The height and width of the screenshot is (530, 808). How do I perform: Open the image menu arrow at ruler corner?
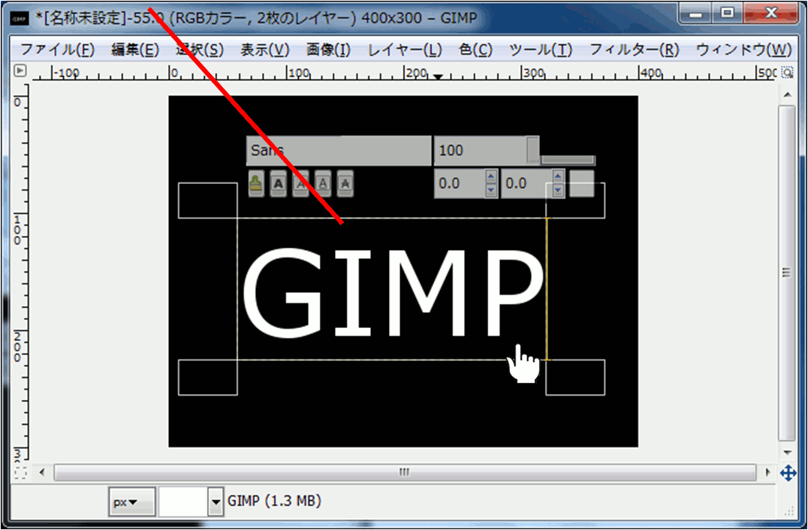[x=20, y=71]
